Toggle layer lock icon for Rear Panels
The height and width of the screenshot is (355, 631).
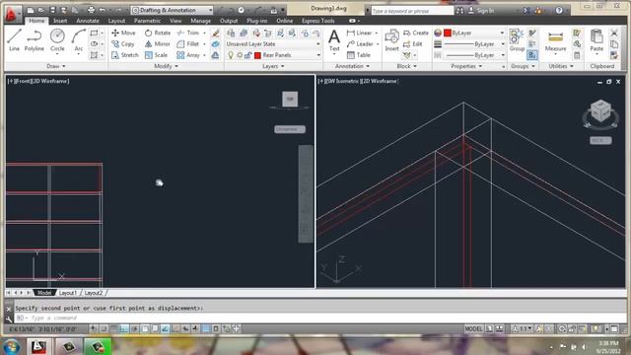pyautogui.click(x=247, y=55)
